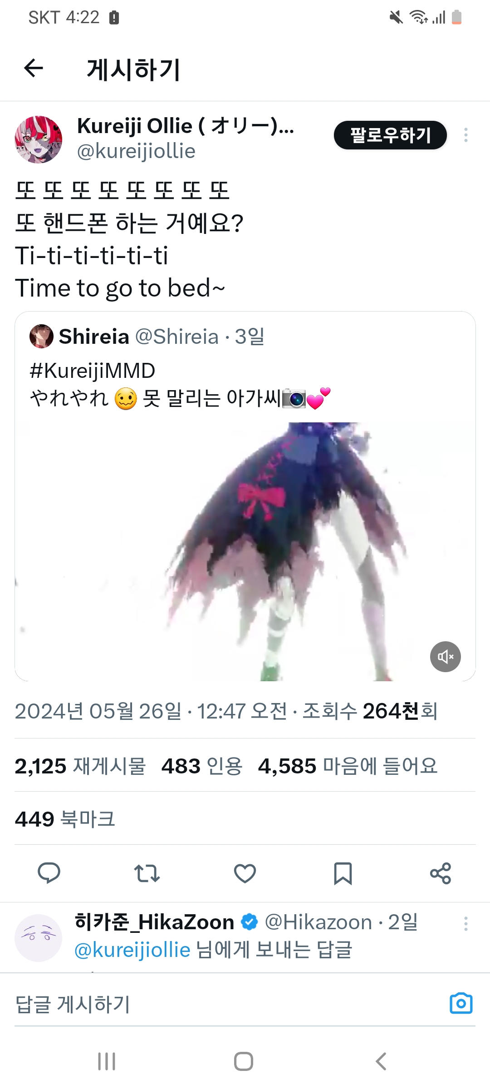View the 483 인용 quotes list
490x1090 pixels.
pos(202,766)
